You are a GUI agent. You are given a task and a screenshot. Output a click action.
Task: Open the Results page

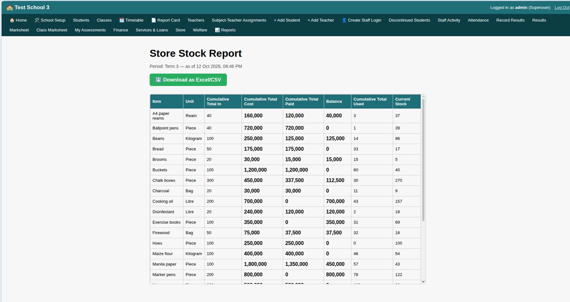click(x=539, y=20)
